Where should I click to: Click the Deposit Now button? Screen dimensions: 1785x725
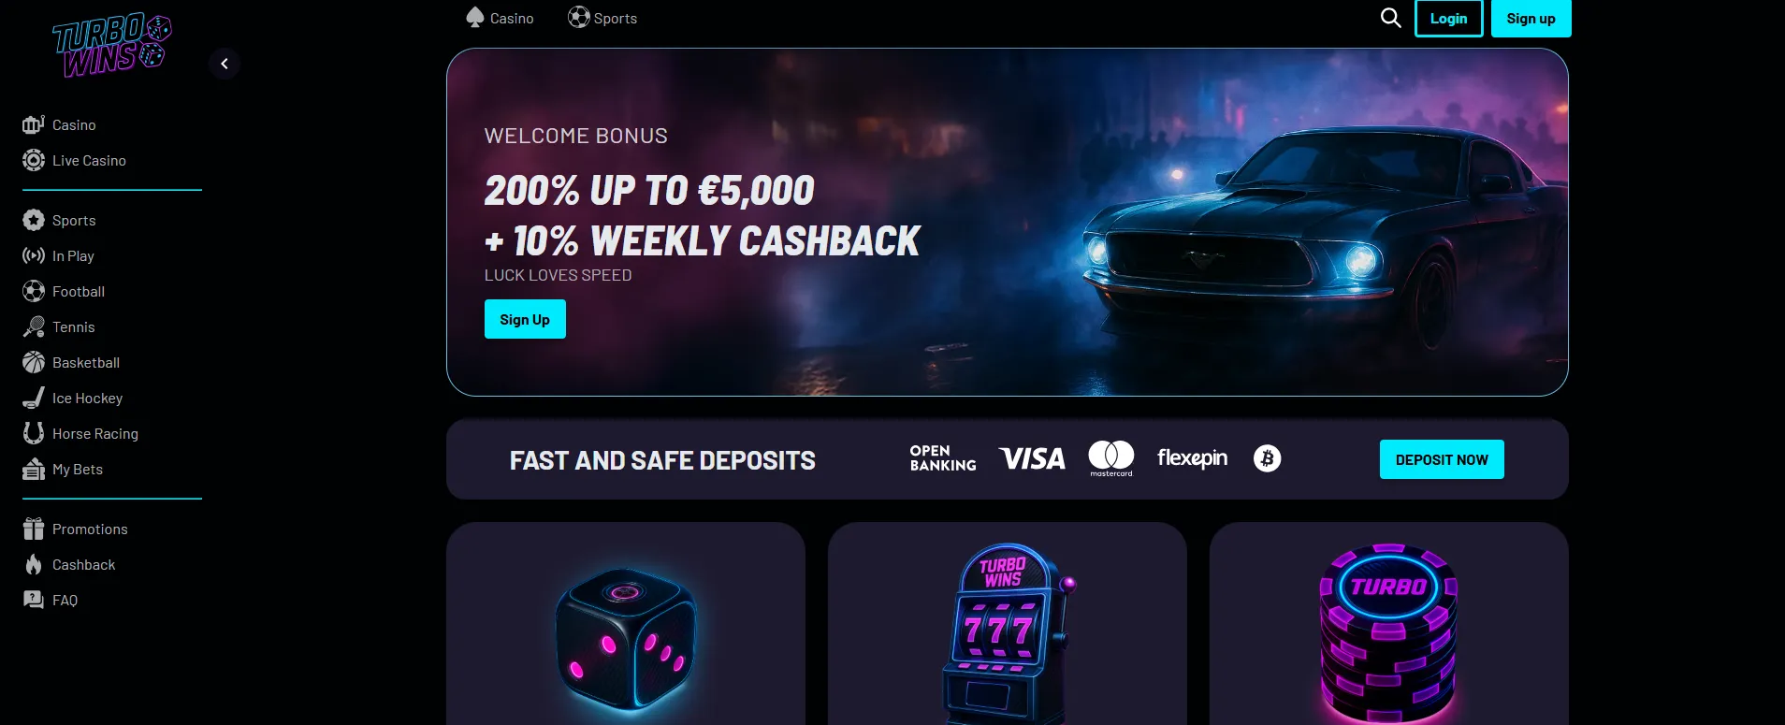pos(1442,459)
